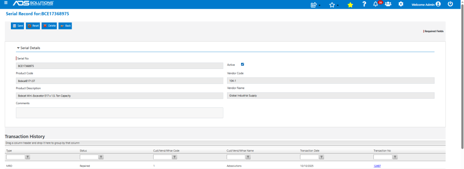Click the Cust/Vend/Whse Name filter box

236,157
